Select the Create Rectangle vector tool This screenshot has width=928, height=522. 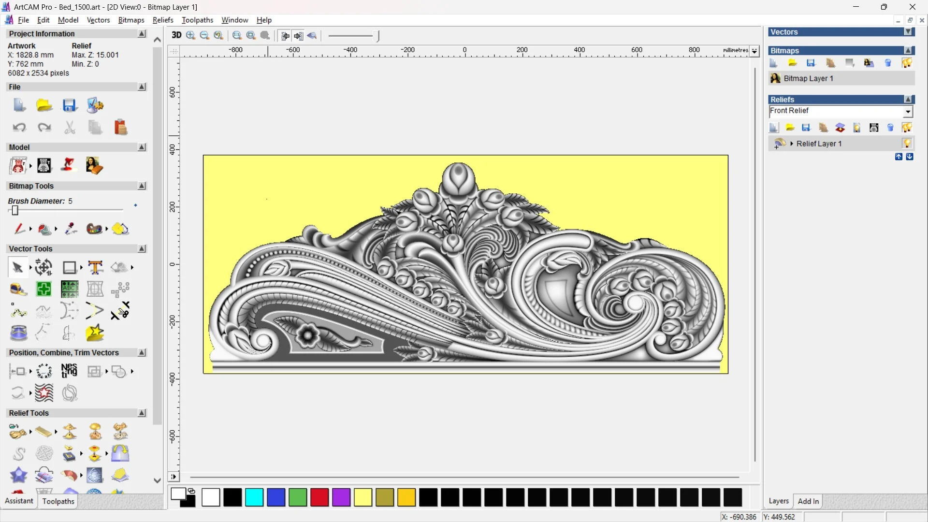pyautogui.click(x=69, y=267)
